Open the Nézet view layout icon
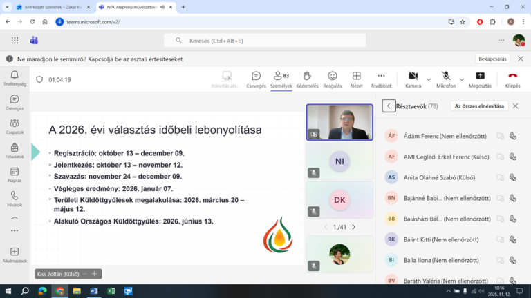Viewport: 531px width, 298px height. (x=356, y=77)
